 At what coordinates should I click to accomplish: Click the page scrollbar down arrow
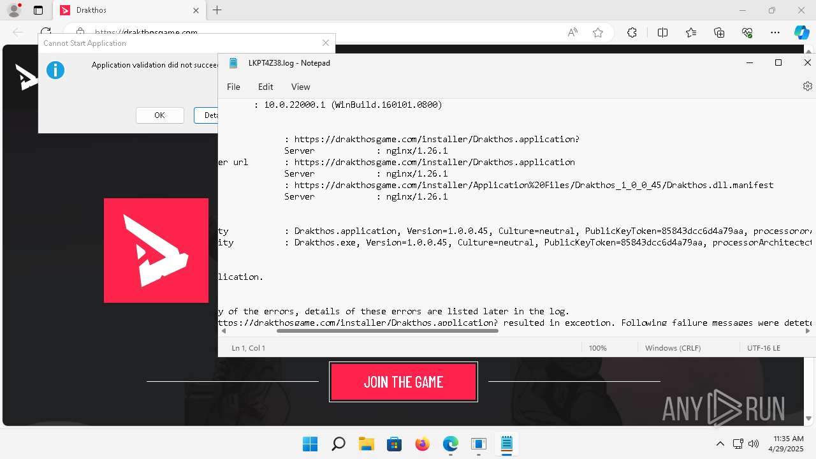(x=809, y=419)
